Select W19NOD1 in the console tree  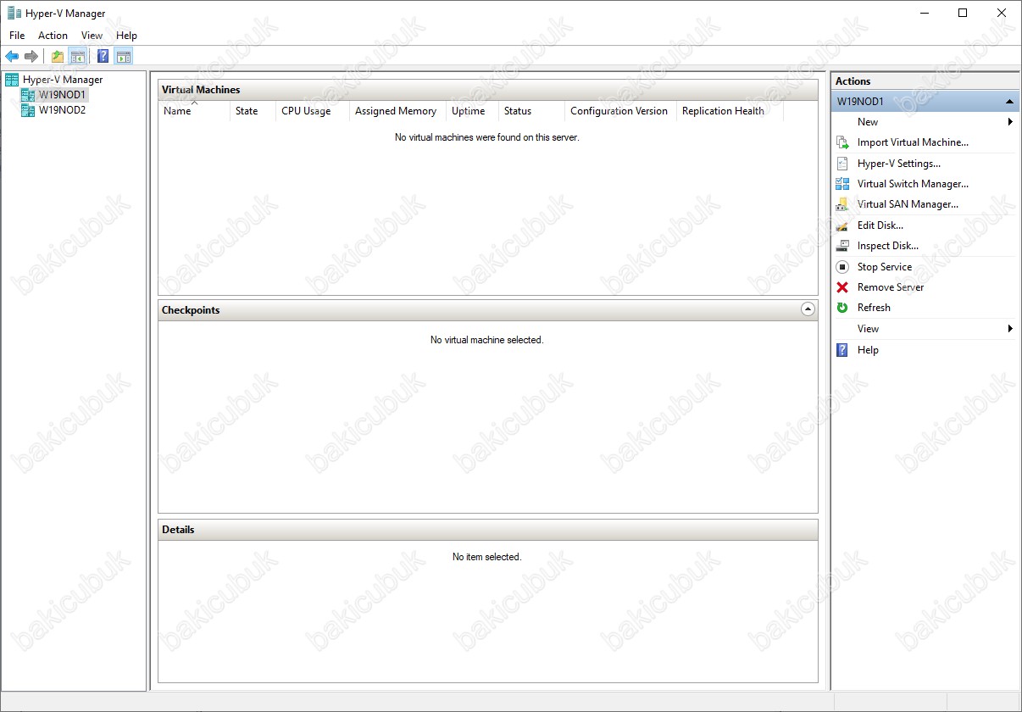pyautogui.click(x=62, y=95)
